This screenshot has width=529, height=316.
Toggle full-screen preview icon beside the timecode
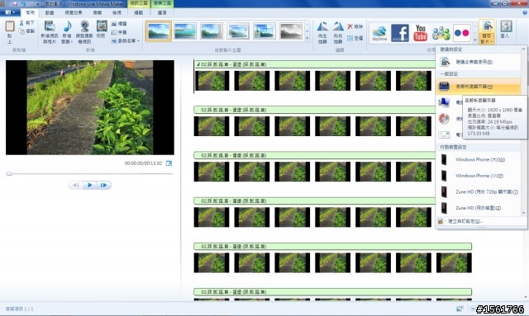pyautogui.click(x=169, y=163)
